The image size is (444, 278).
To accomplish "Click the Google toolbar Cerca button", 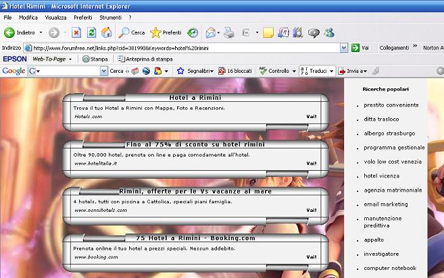I will [x=116, y=71].
